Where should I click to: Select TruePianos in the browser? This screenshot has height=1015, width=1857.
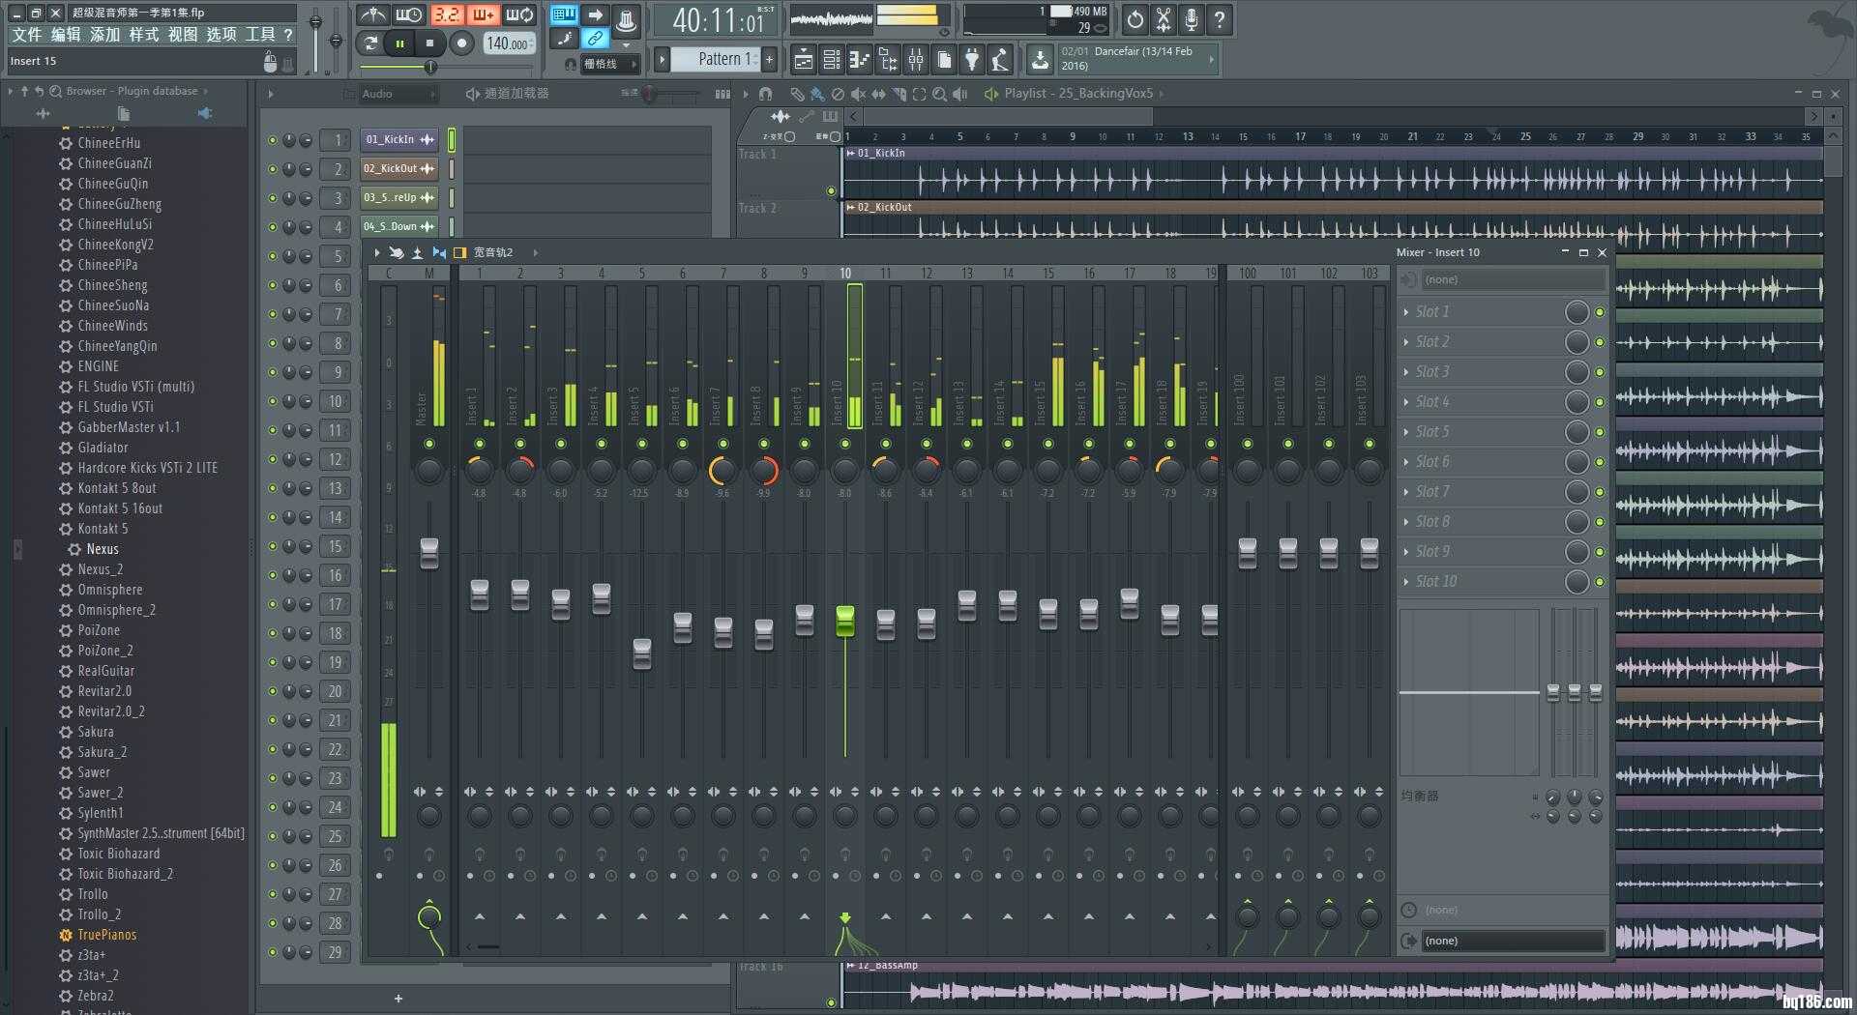tap(106, 935)
